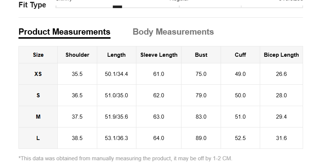Select the L size row label

click(38, 138)
